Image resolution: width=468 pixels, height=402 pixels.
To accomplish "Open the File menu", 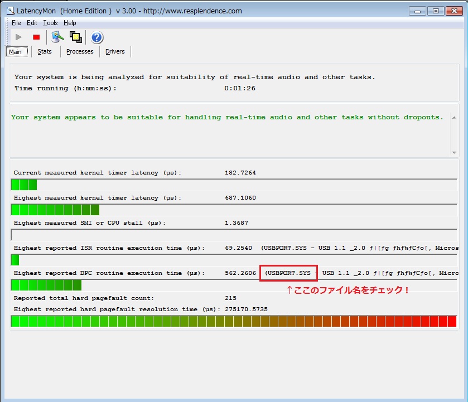I will point(16,23).
